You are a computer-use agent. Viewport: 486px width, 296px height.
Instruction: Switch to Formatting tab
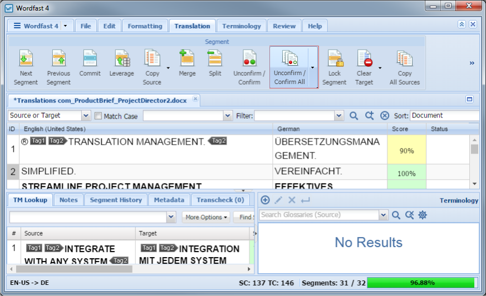point(145,26)
